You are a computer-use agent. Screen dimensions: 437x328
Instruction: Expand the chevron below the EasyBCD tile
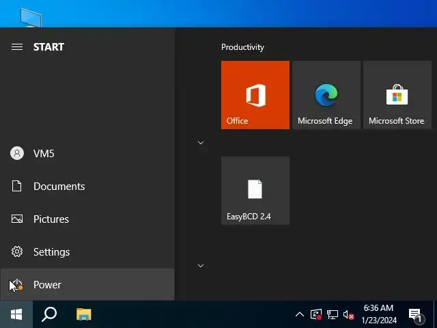pos(201,266)
